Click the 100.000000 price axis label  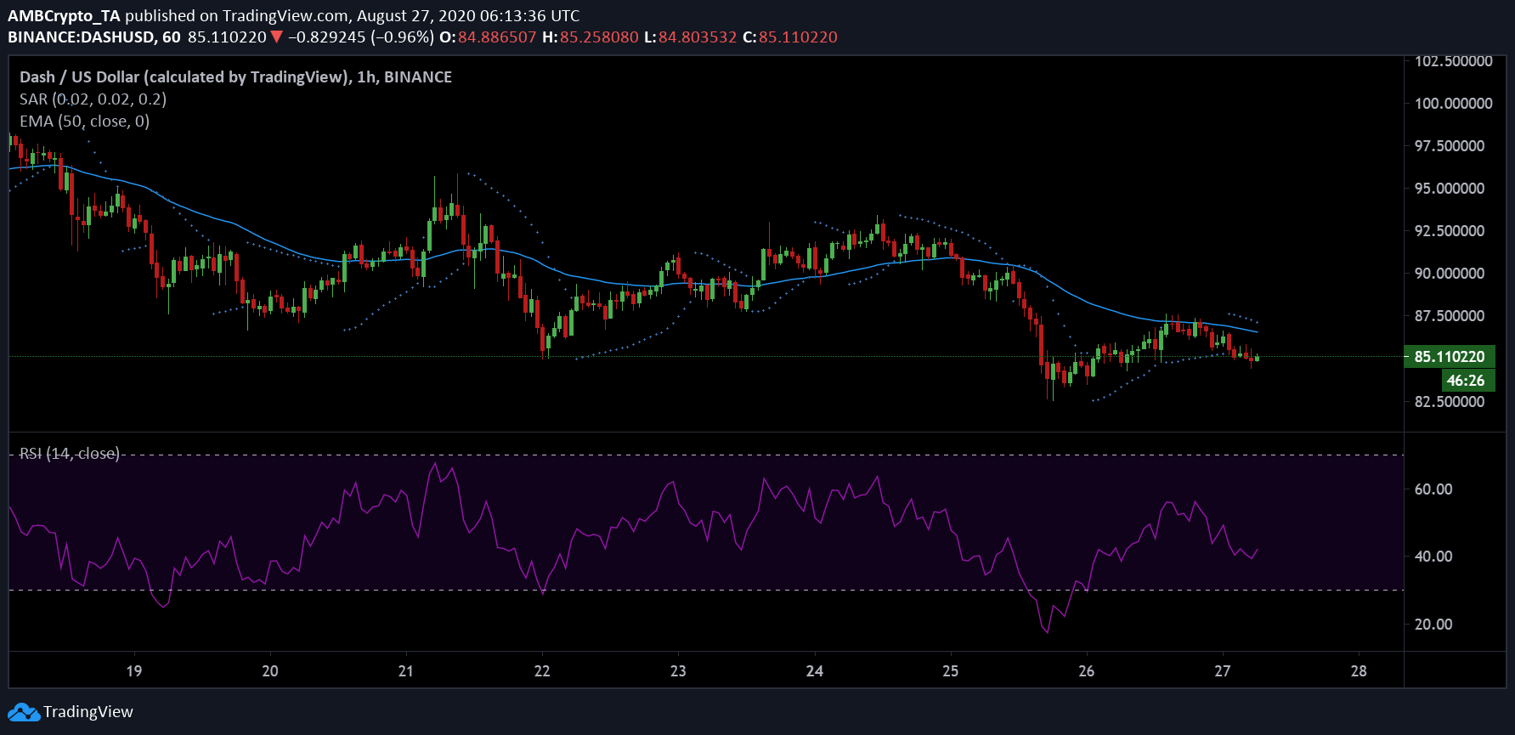click(x=1453, y=104)
